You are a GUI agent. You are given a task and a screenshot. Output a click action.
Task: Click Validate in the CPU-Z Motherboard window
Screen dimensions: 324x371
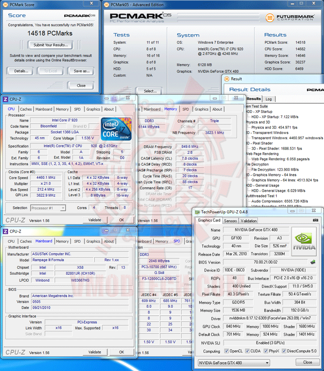tap(94, 352)
